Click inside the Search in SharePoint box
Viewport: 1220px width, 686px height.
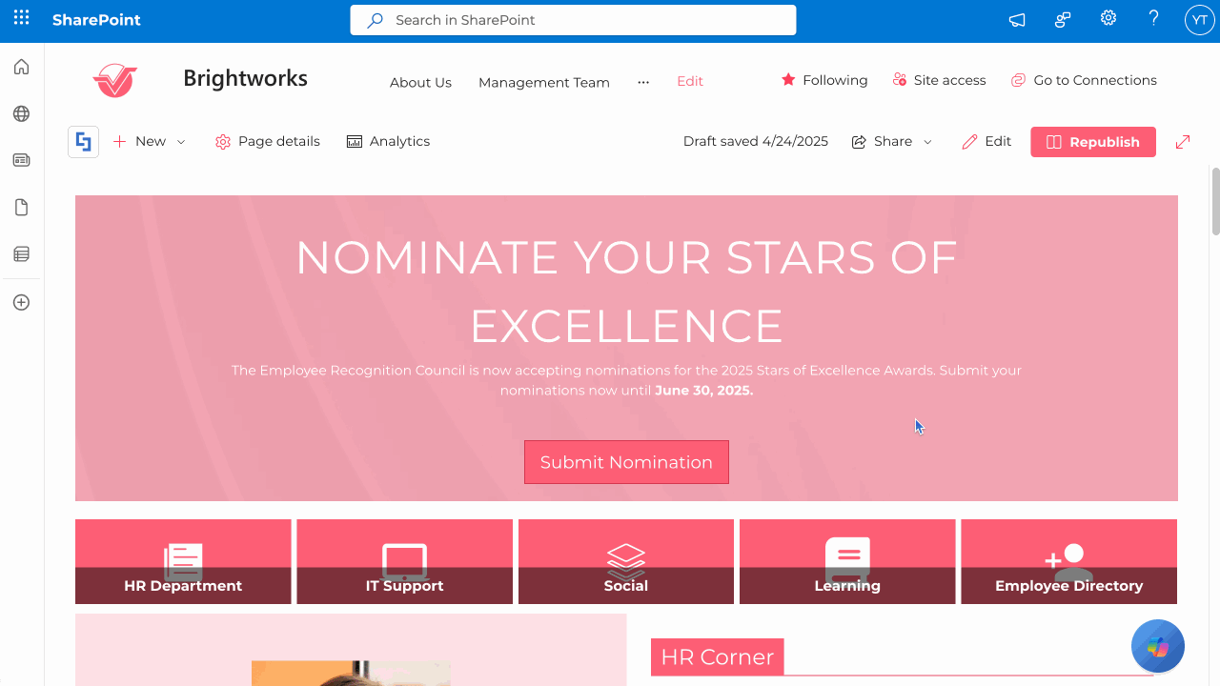(x=573, y=20)
